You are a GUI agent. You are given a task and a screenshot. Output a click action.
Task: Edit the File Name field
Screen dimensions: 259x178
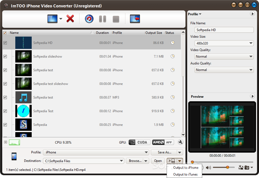[224, 30]
